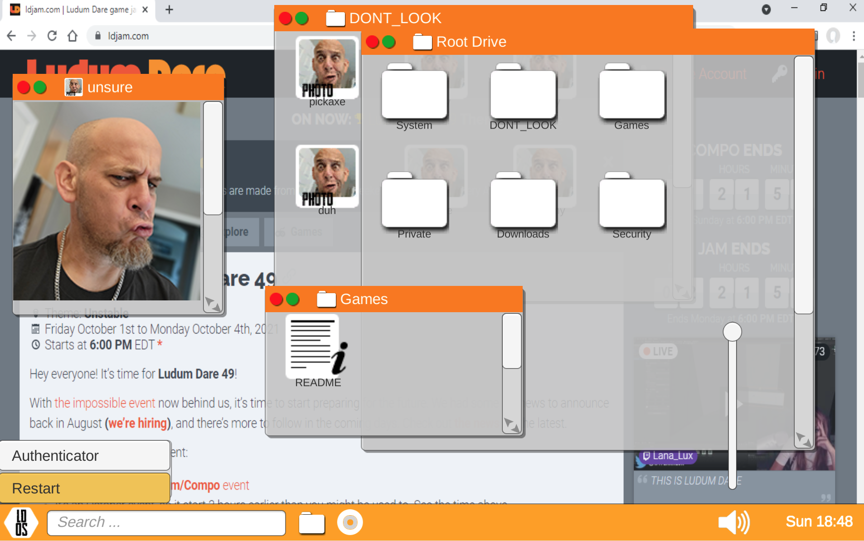Open the browser three-dot menu

[x=854, y=36]
